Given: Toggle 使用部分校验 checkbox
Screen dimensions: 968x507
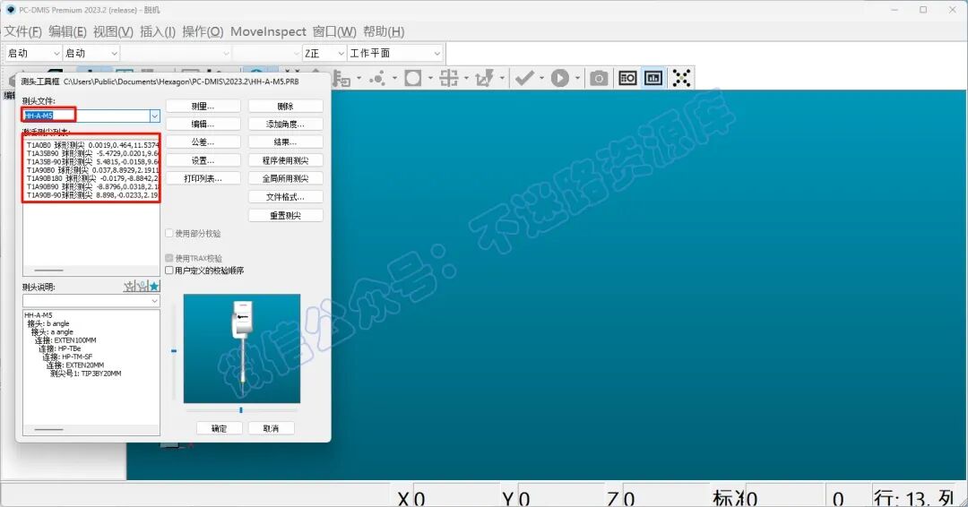Looking at the screenshot, I should pos(169,233).
